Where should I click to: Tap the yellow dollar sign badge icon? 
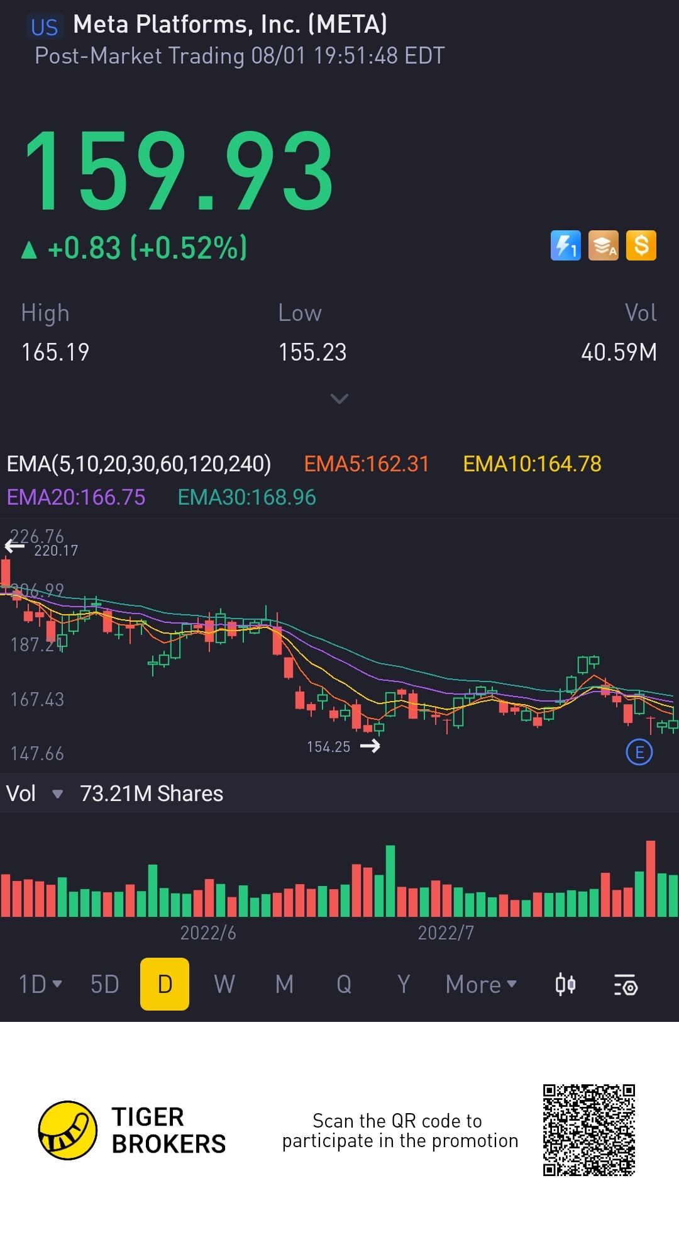coord(641,245)
